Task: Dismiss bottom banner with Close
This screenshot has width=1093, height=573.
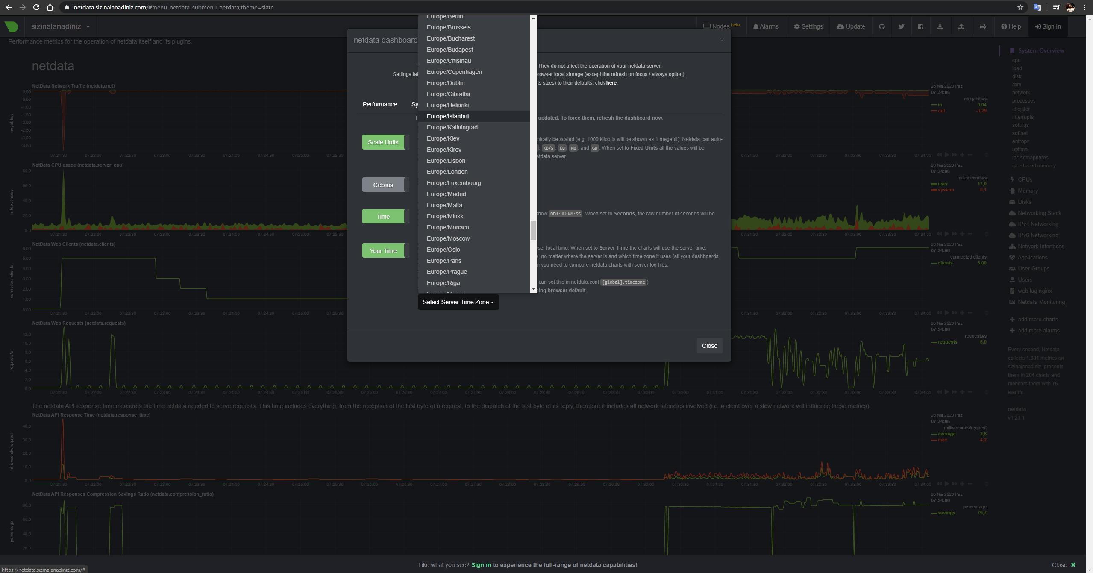Action: [x=1063, y=565]
